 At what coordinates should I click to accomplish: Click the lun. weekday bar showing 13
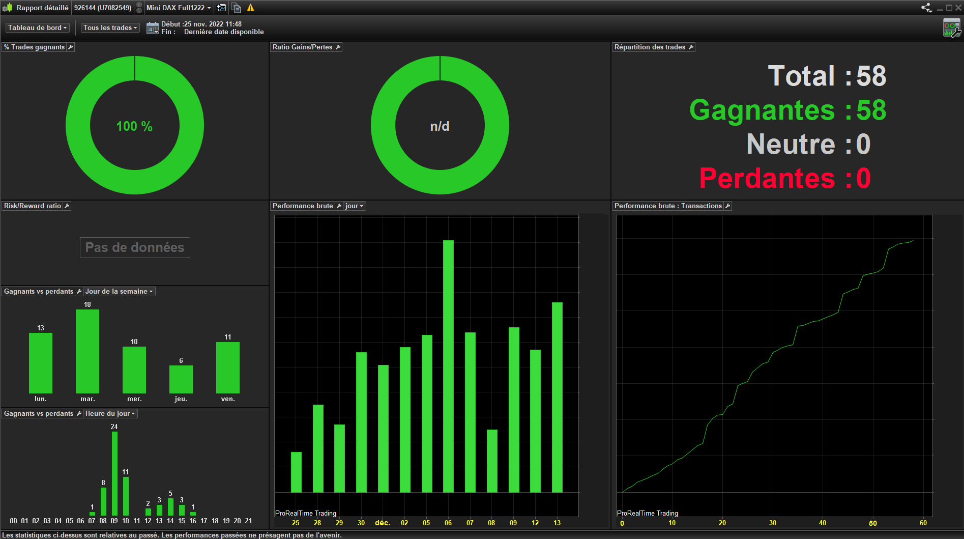(41, 363)
